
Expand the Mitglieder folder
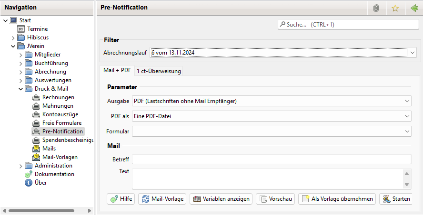21,55
